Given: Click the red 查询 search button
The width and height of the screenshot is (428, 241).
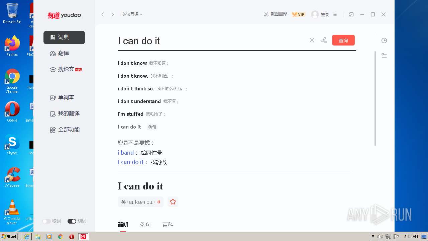Looking at the screenshot, I should tap(343, 40).
